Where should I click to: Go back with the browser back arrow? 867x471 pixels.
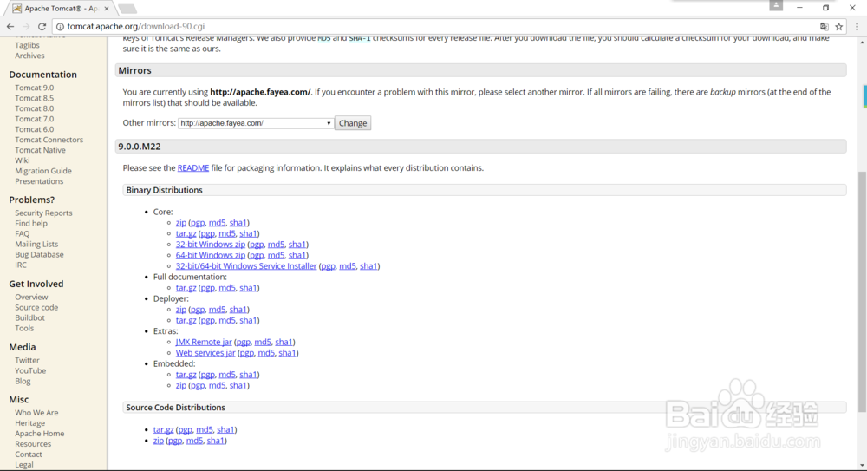[10, 27]
